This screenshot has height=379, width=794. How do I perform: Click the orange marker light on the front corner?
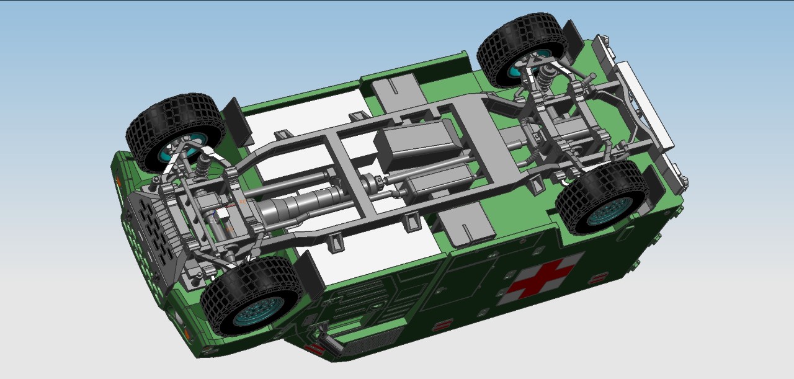(119, 181)
